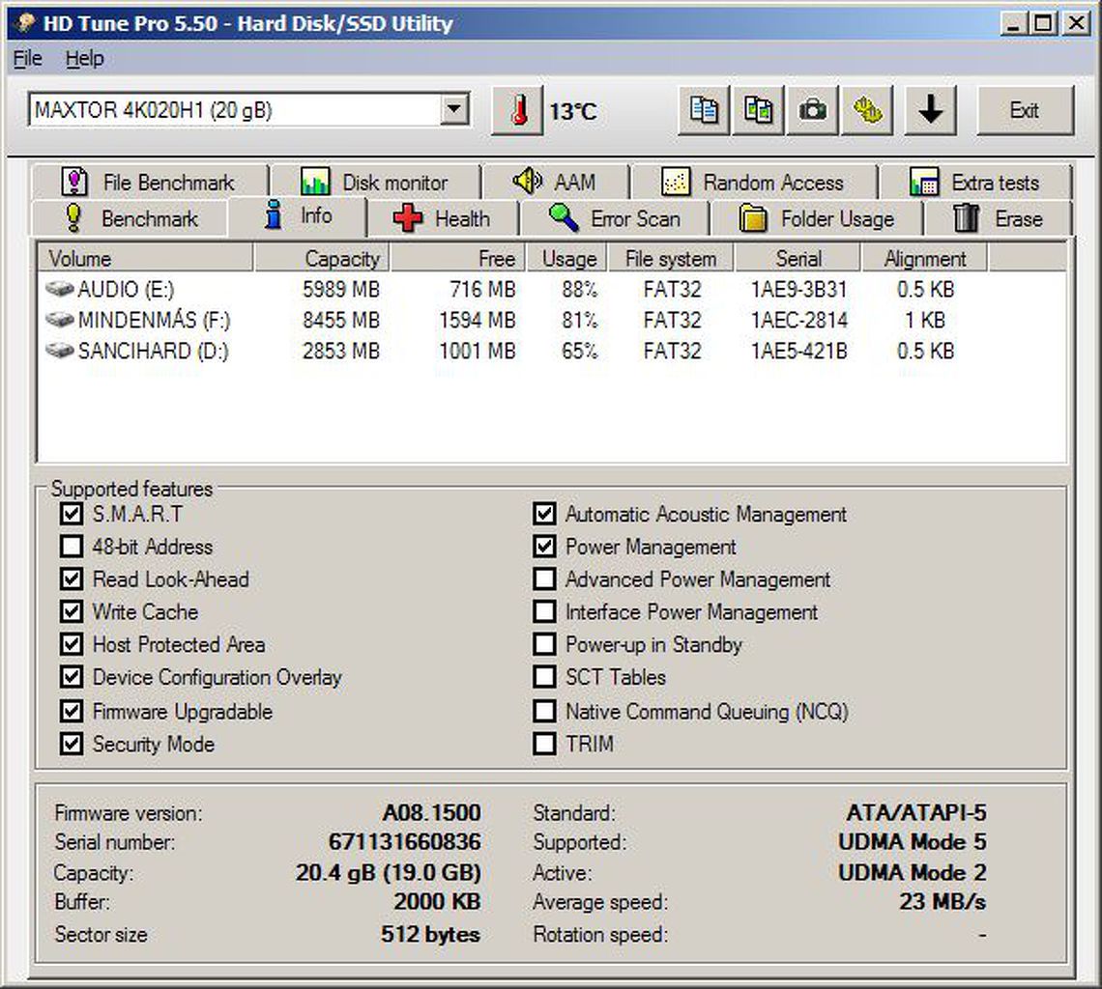Image resolution: width=1102 pixels, height=989 pixels.
Task: Click the thermometer temperature icon
Action: coord(518,110)
